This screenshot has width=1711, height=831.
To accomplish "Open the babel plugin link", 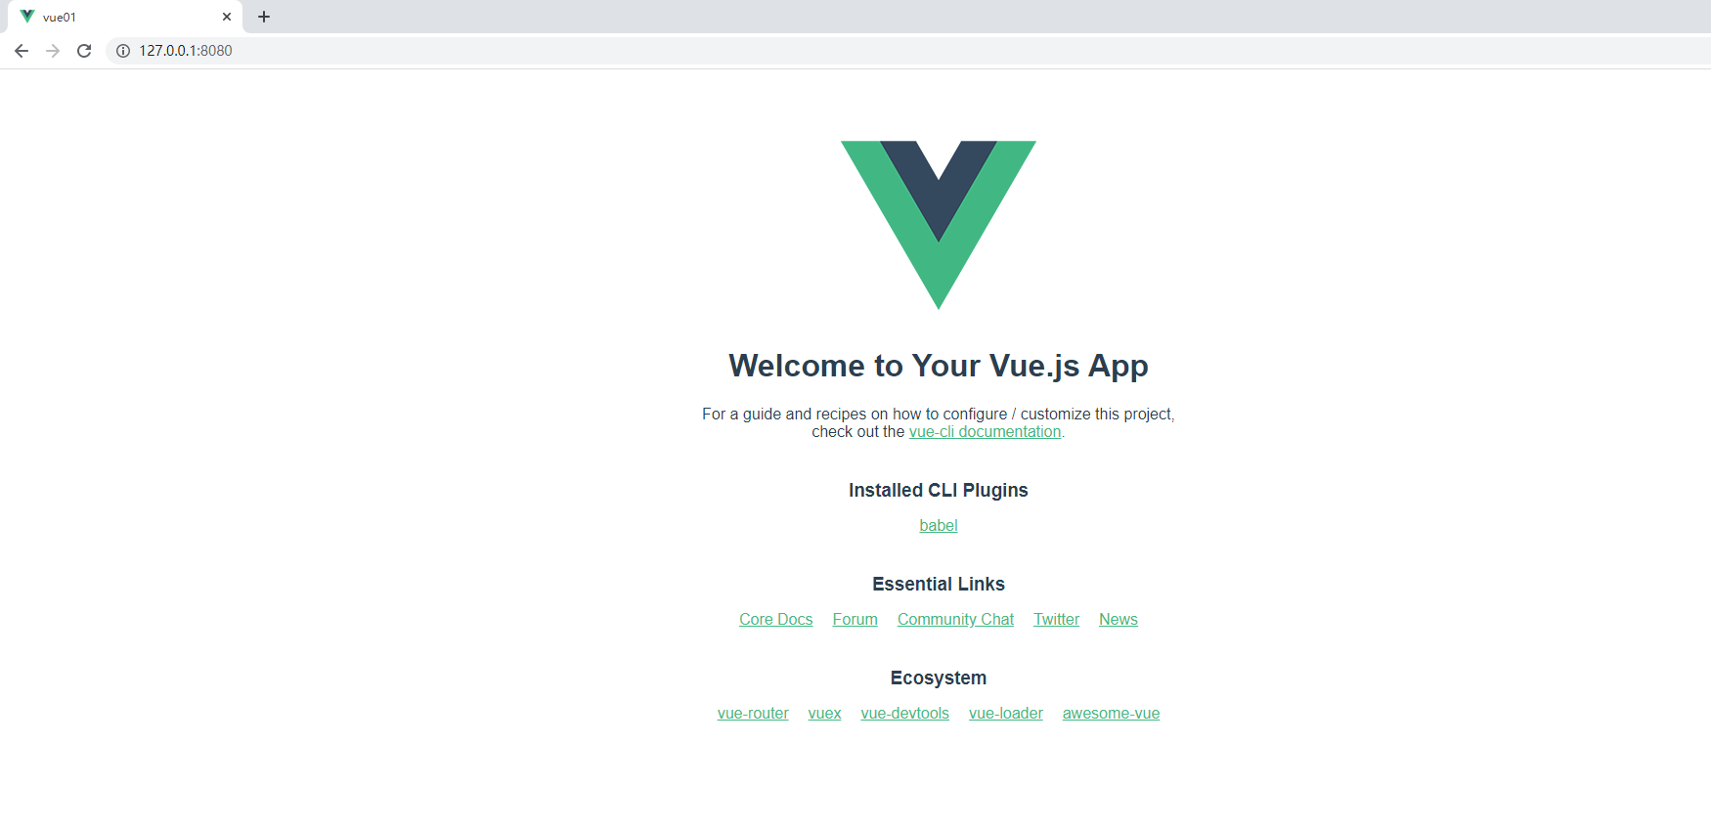I will pyautogui.click(x=939, y=526).
